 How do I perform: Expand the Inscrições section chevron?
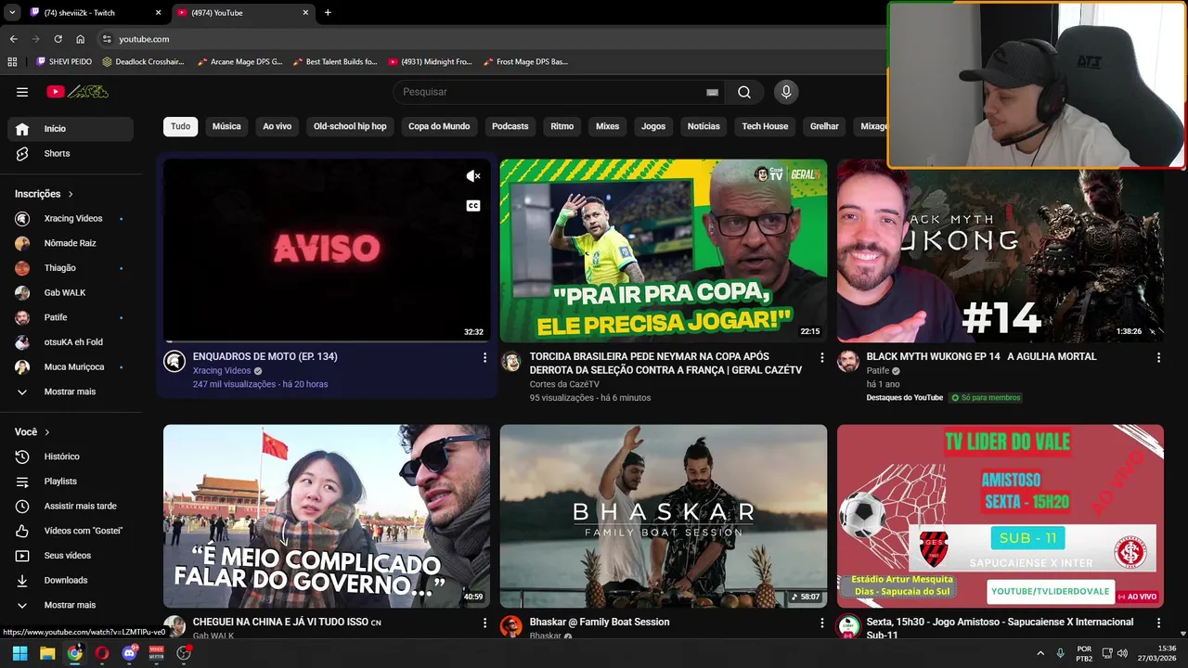tap(71, 194)
